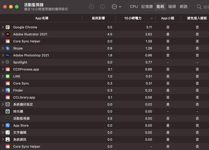Click the LINE app icon

tap(8, 76)
